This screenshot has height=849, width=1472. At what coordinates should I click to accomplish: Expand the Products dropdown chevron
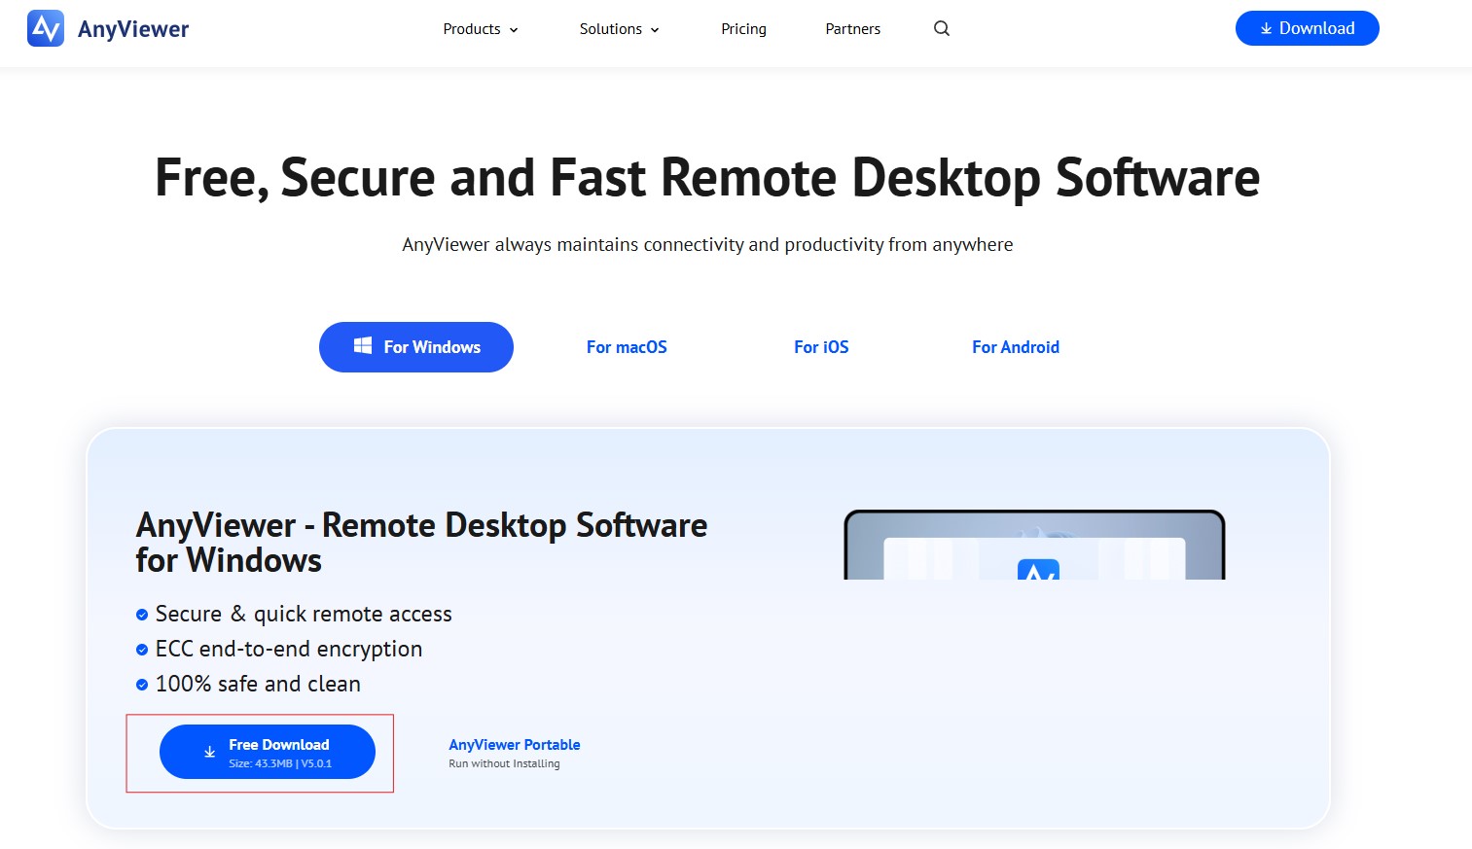514,30
